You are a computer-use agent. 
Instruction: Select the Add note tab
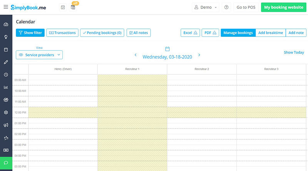[x=296, y=33]
